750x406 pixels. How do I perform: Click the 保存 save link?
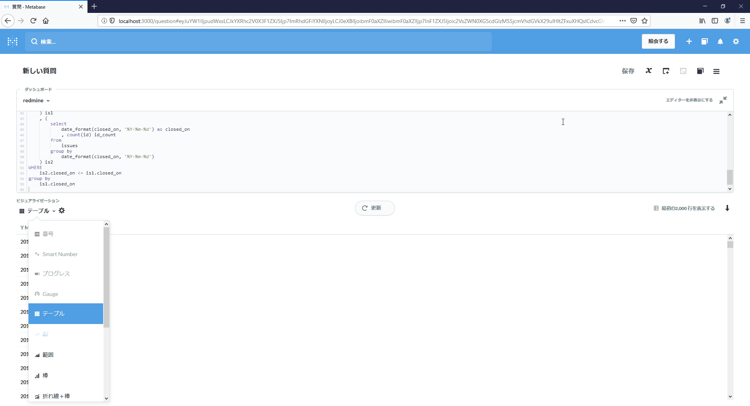pos(628,71)
